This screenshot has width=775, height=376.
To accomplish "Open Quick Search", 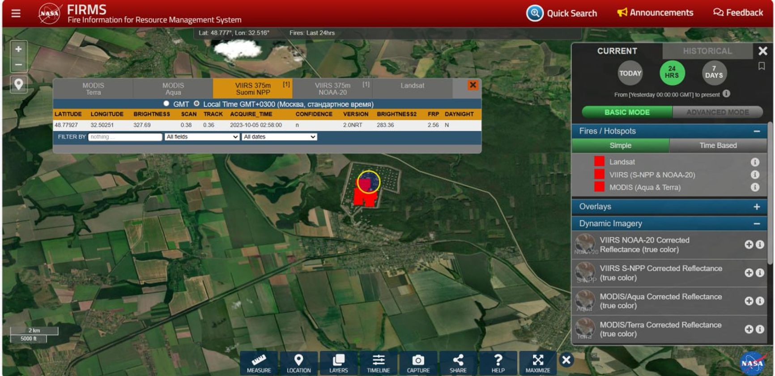I will 562,13.
